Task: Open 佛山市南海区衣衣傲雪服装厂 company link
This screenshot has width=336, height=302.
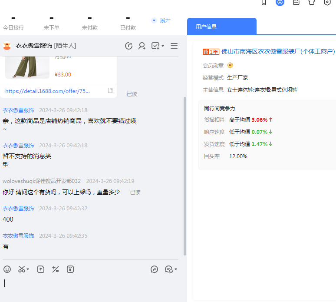Action: (278, 51)
